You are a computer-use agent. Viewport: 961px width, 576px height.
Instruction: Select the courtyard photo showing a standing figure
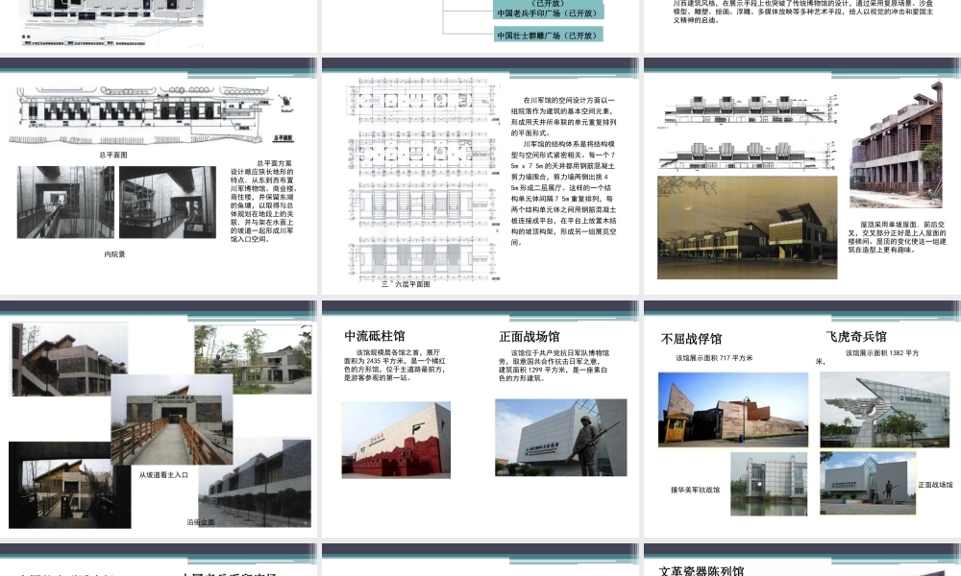pyautogui.click(x=167, y=202)
